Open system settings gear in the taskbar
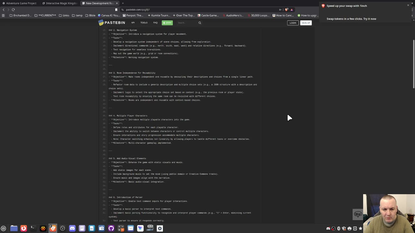Screen dimensions: 415x233 click(x=160, y=228)
